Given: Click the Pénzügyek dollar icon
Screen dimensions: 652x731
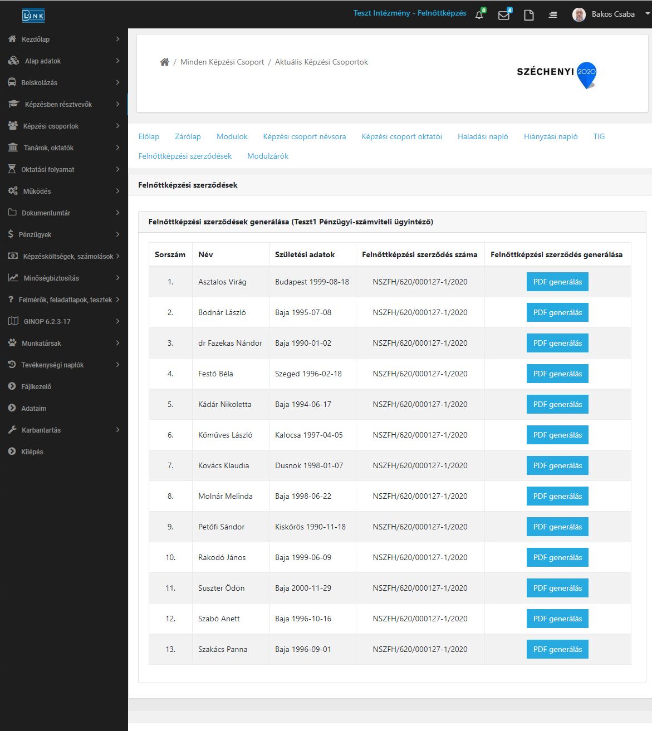Looking at the screenshot, I should (11, 234).
